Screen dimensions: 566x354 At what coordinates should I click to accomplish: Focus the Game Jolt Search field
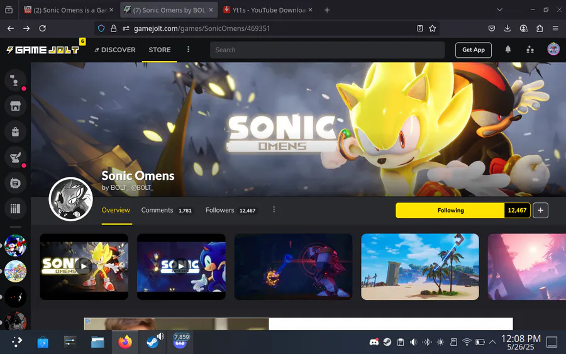tap(327, 50)
